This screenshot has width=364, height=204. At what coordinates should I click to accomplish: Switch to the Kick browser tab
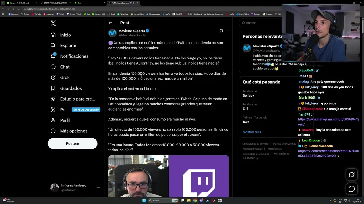(90, 3)
